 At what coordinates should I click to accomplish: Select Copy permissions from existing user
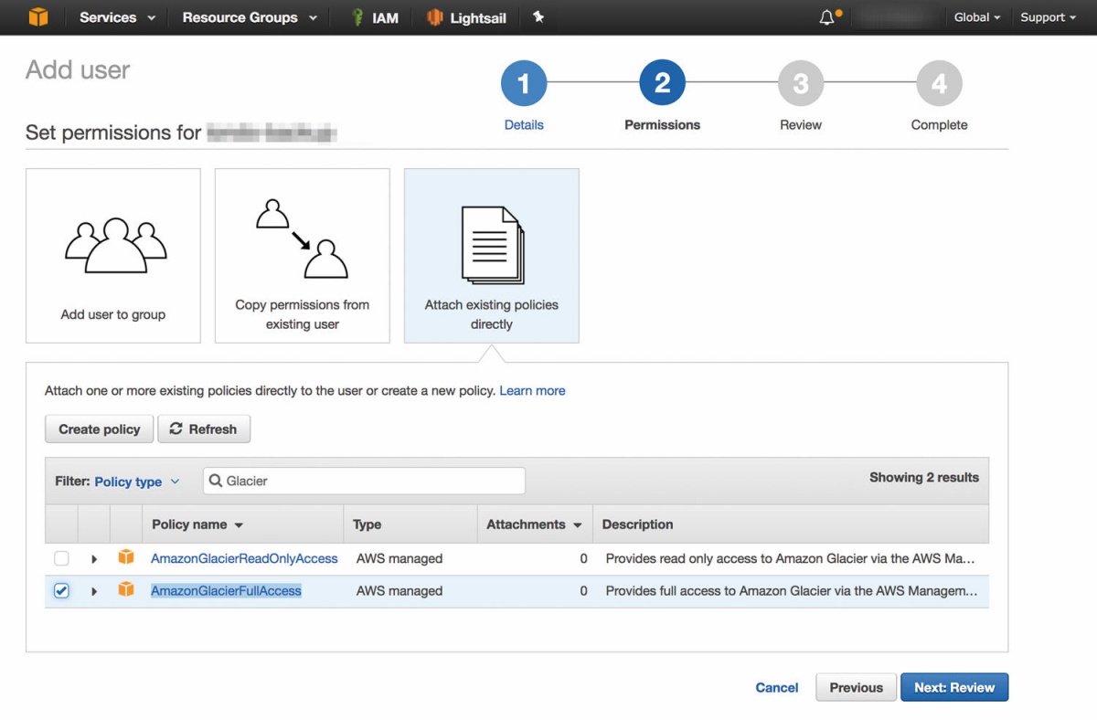[x=303, y=256]
